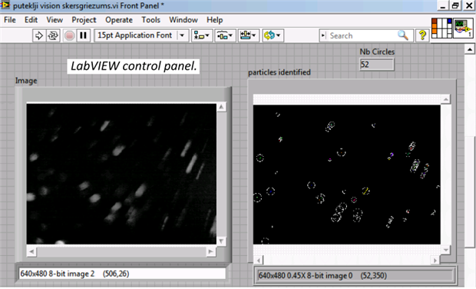Viewport: 476px width, 289px height.
Task: Click the blurred particle Image display
Action: click(x=121, y=174)
